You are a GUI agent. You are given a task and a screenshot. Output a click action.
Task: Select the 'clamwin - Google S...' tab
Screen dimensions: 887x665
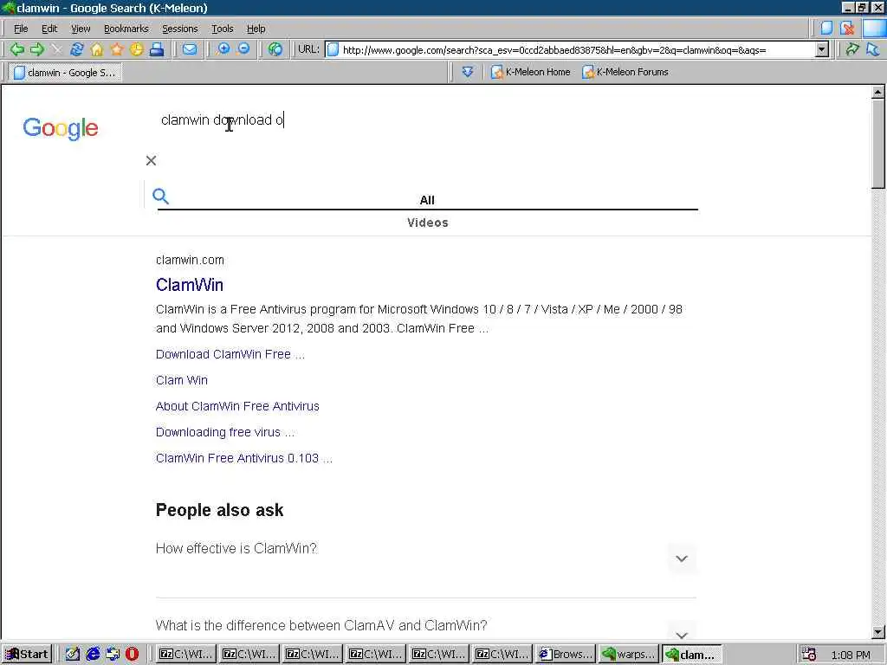point(65,73)
